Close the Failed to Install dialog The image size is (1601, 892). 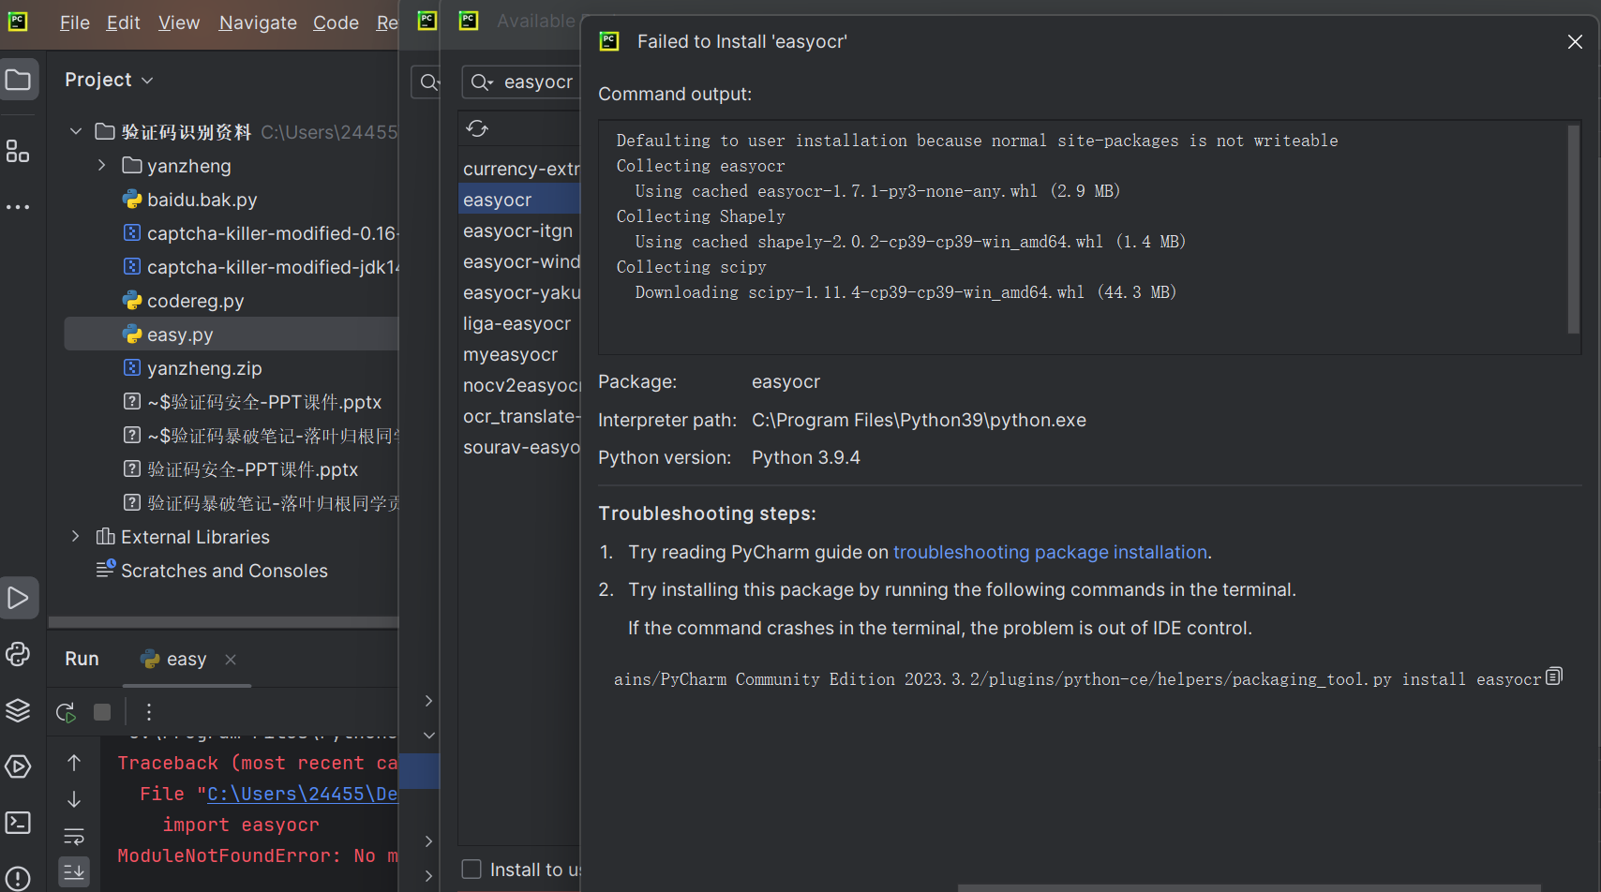point(1575,42)
